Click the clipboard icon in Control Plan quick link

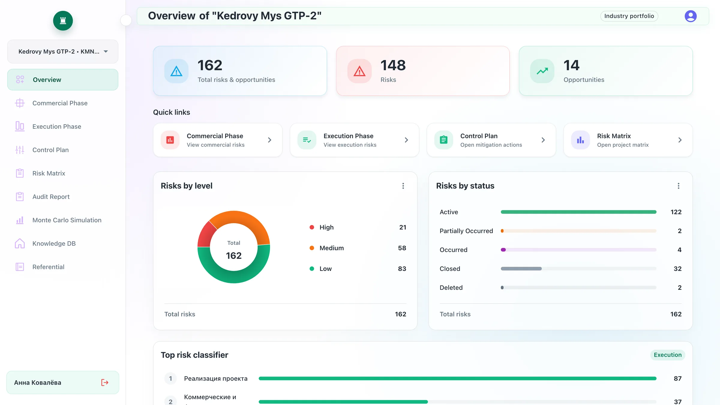tap(444, 140)
